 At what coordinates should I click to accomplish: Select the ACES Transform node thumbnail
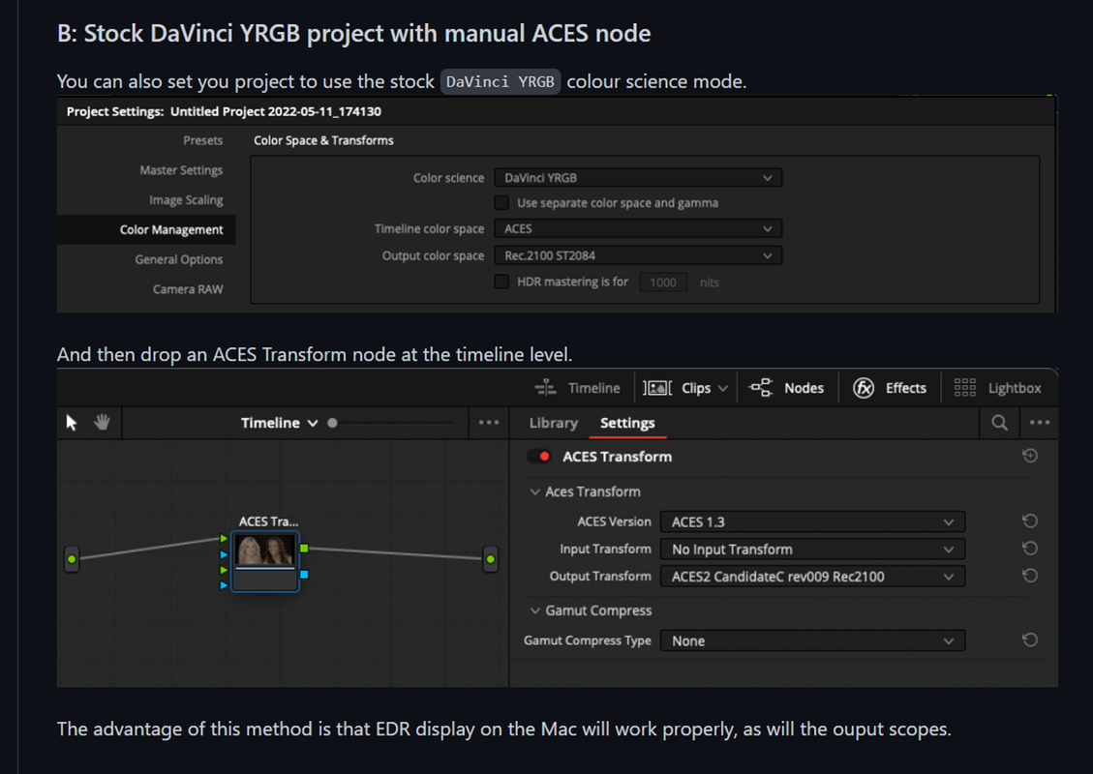click(265, 551)
